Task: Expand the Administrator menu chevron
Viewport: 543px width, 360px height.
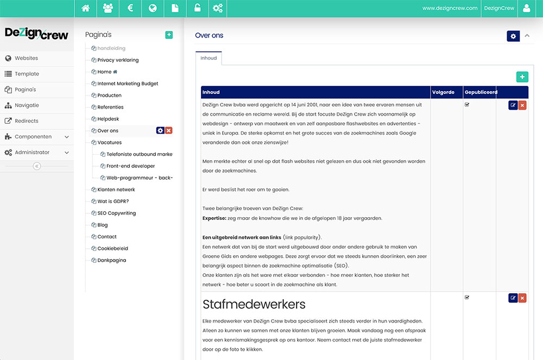Action: pos(67,152)
